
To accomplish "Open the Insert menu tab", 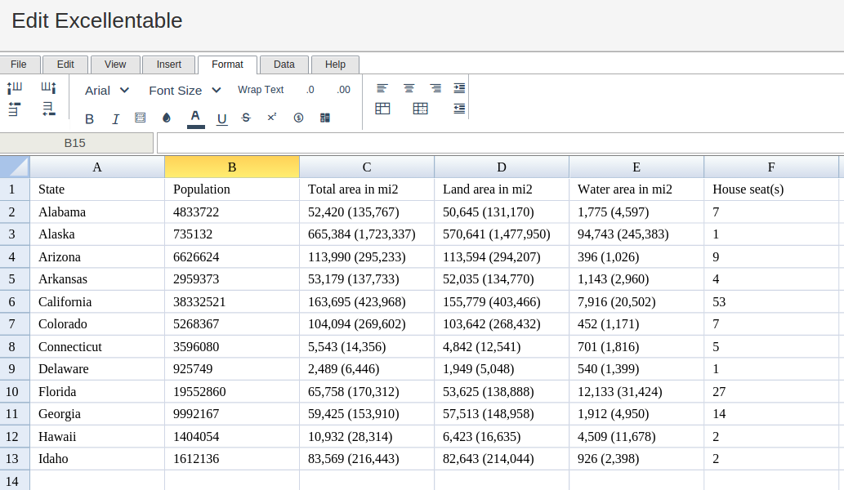I will (169, 65).
